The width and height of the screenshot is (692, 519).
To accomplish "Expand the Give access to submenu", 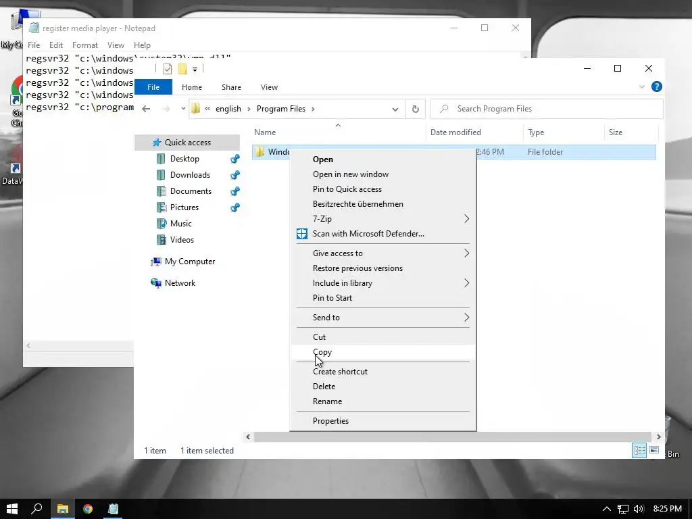I will pyautogui.click(x=382, y=253).
